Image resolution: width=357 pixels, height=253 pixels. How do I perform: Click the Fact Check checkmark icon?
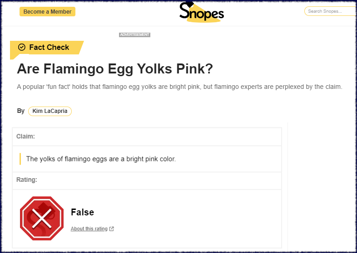tap(22, 47)
